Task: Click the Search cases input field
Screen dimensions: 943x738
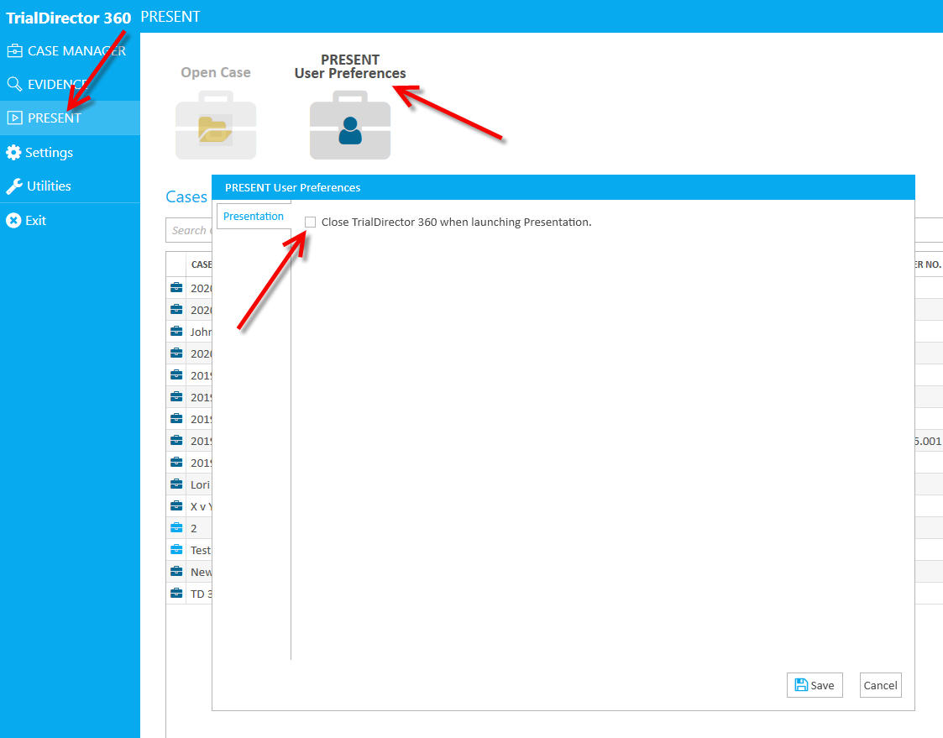Action: coord(190,230)
